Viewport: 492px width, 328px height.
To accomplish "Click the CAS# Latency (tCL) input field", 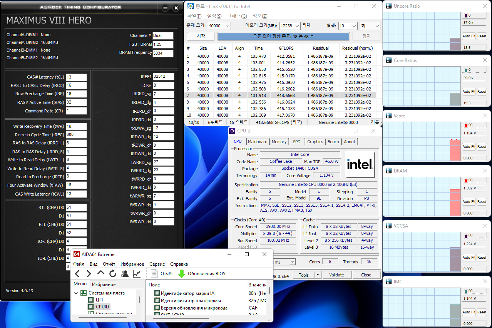I will pyautogui.click(x=76, y=77).
